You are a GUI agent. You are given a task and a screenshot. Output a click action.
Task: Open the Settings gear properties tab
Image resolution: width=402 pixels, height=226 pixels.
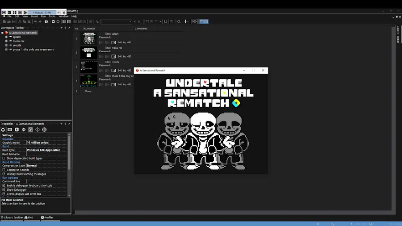click(x=3, y=130)
